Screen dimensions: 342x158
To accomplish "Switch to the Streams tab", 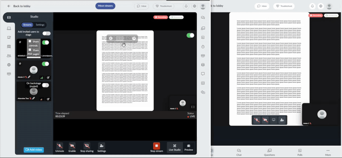I will click(27, 25).
